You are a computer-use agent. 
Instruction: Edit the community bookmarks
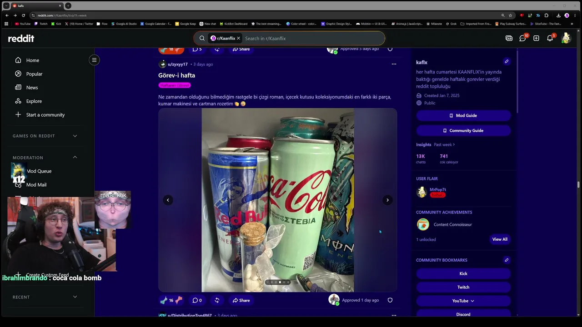(507, 260)
